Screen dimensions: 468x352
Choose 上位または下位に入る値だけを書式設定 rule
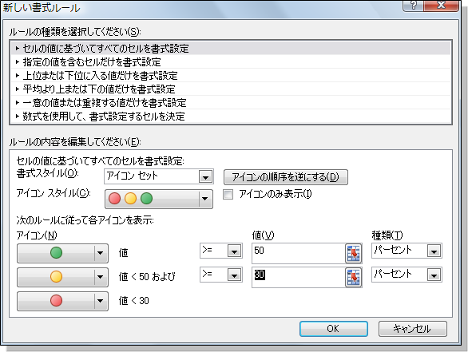tap(231, 76)
